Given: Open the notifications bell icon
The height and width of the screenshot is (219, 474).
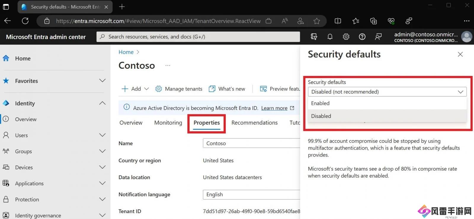Looking at the screenshot, I should tap(330, 37).
